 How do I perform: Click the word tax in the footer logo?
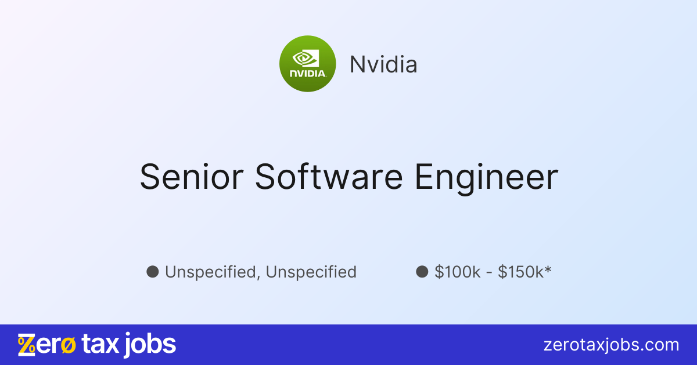[100, 345]
